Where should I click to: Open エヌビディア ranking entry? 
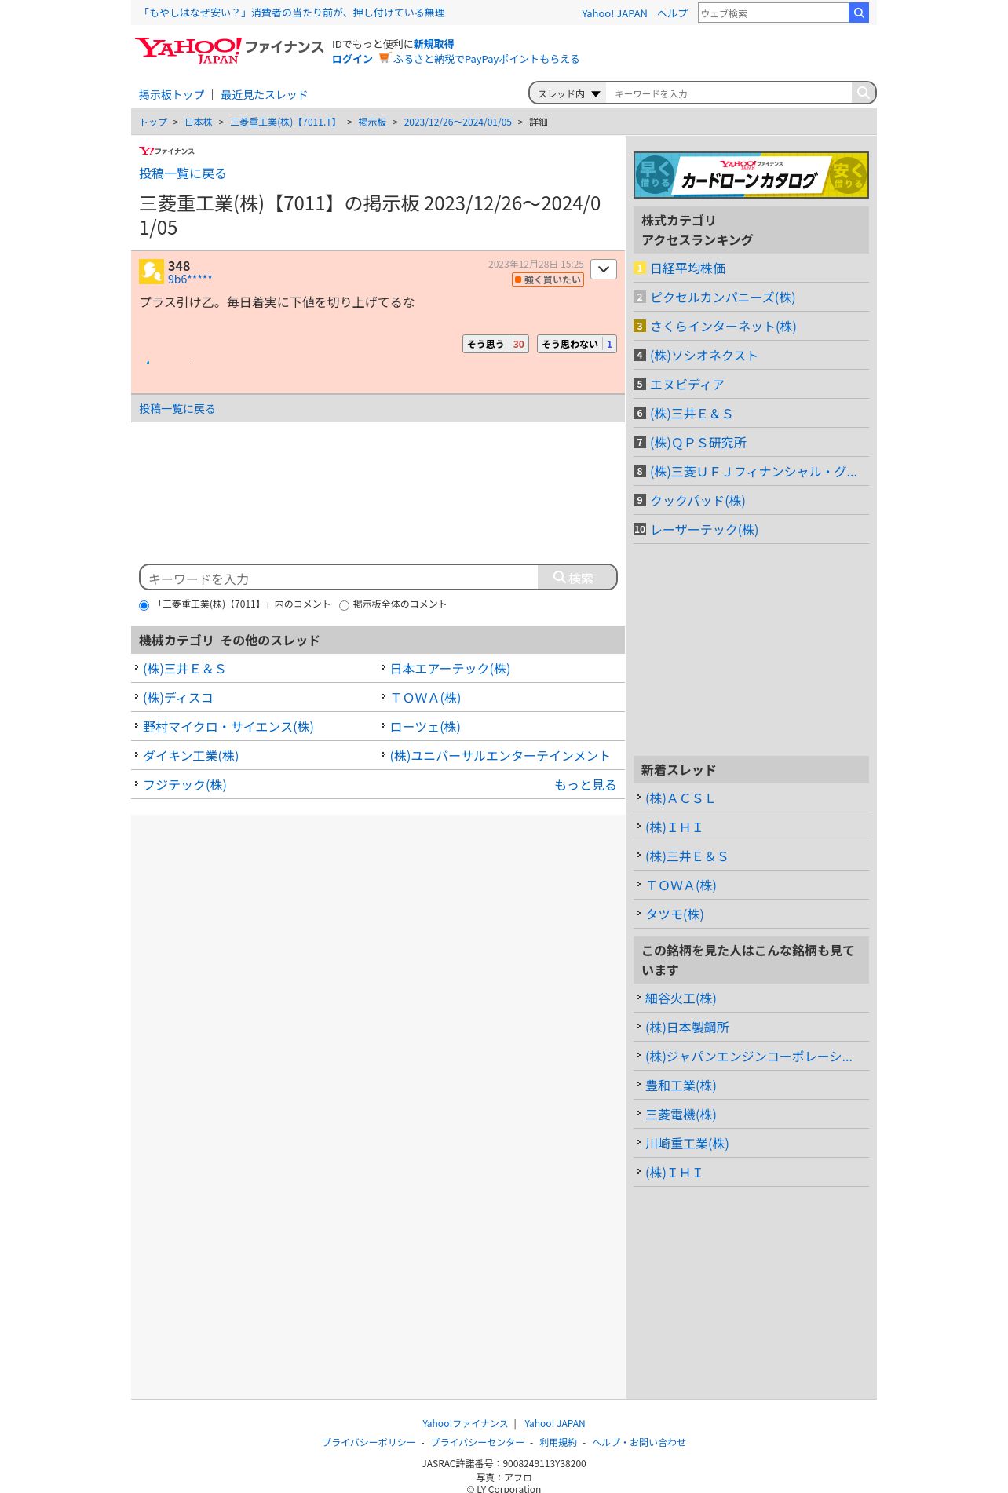tap(687, 385)
